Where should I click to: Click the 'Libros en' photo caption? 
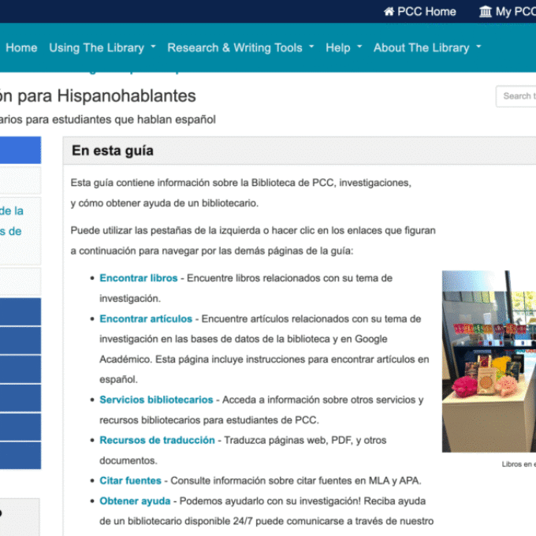(x=517, y=464)
